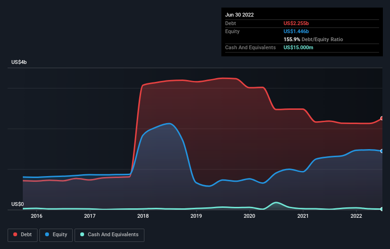Image resolution: width=390 pixels, height=249 pixels.
Task: Select the blue Equity endpoint marker
Action: 382,151
